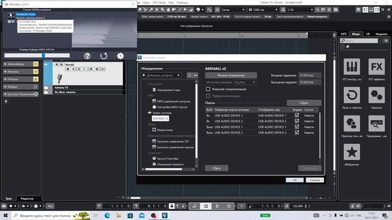The width and height of the screenshot is (392, 220).
Task: Start playback with transport Play button
Action: tap(217, 206)
